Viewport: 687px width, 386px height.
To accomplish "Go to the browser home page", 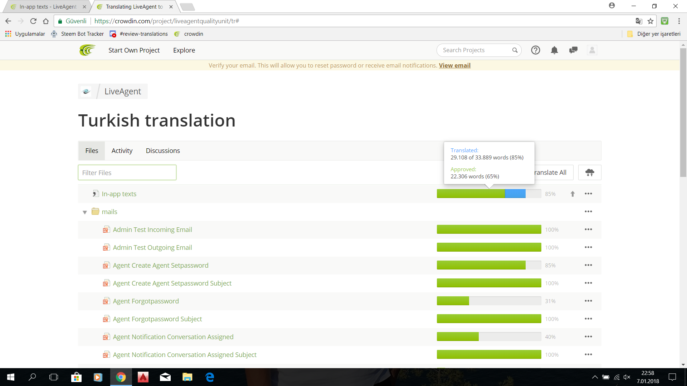I will pos(46,21).
